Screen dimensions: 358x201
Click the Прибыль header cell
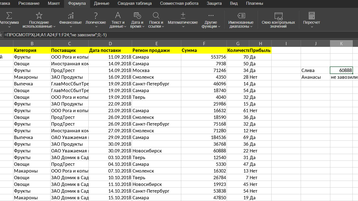tap(260, 50)
